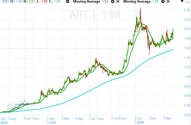Click the 2026 year label on time axis

click(140, 122)
